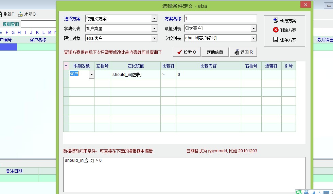Click the Sogou input method S icon

pyautogui.click(x=298, y=192)
